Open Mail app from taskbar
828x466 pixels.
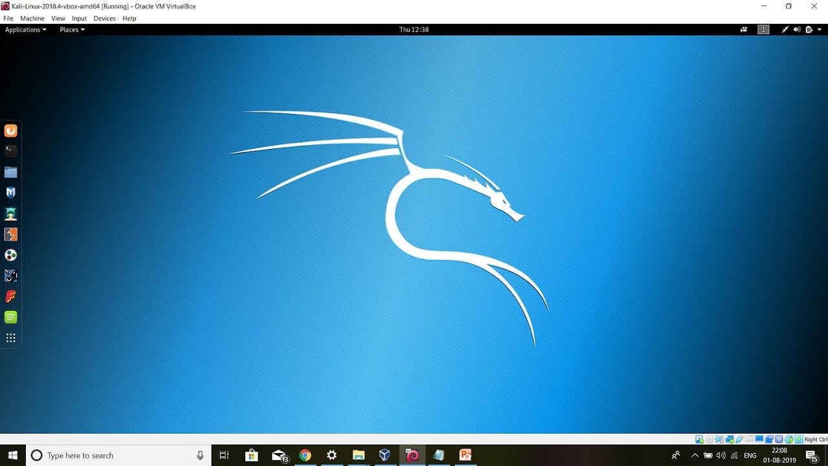coord(279,456)
